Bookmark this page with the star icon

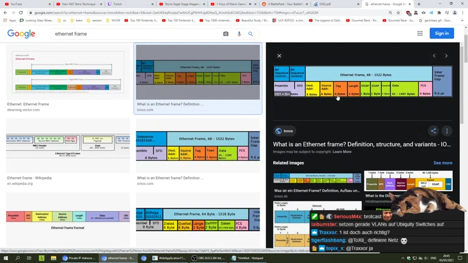[x=398, y=13]
